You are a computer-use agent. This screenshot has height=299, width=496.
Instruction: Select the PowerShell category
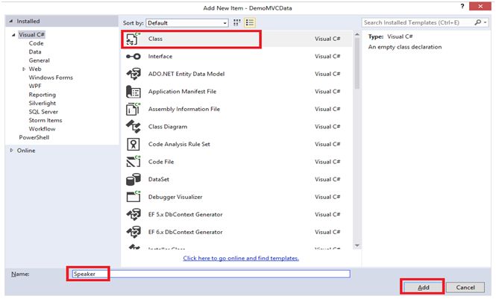tap(34, 137)
